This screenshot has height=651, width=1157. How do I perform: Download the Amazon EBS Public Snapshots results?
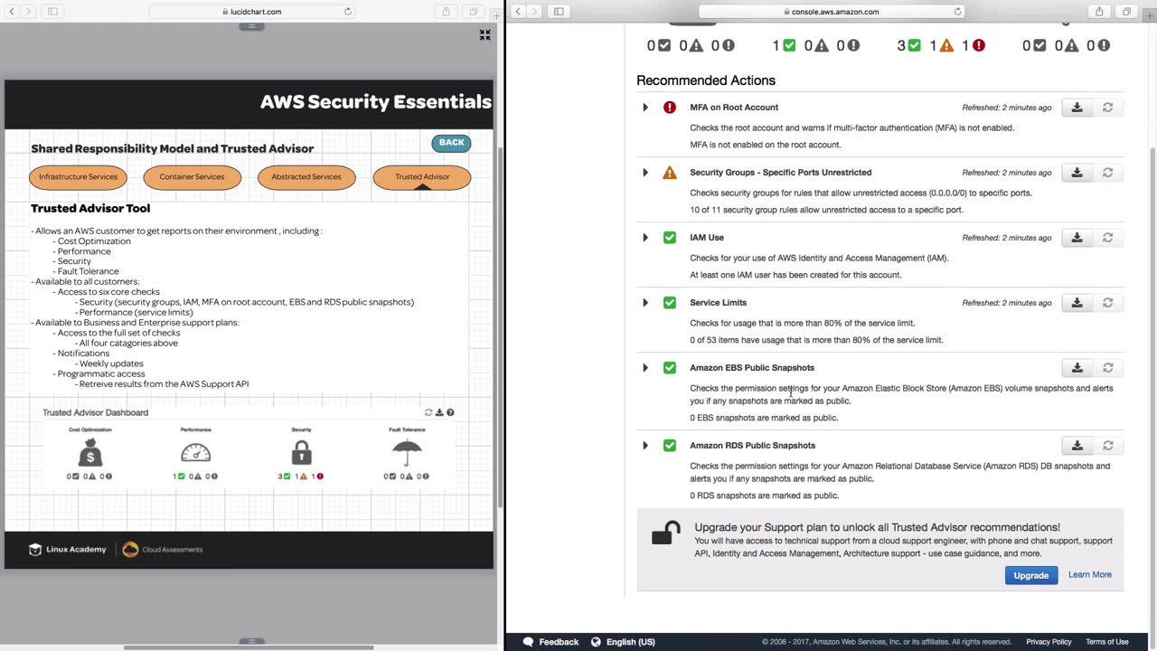[x=1077, y=368]
